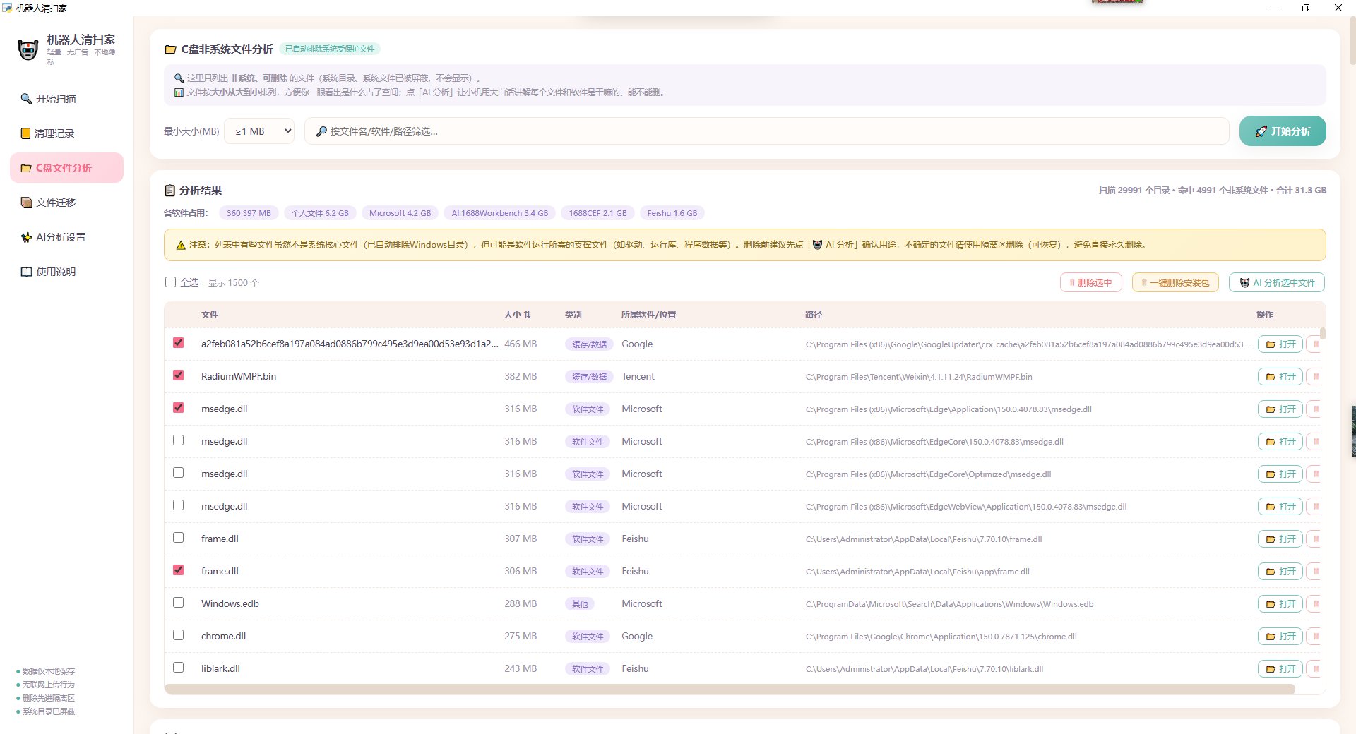Click 打开 on the liblark.dll row

pyautogui.click(x=1280, y=669)
